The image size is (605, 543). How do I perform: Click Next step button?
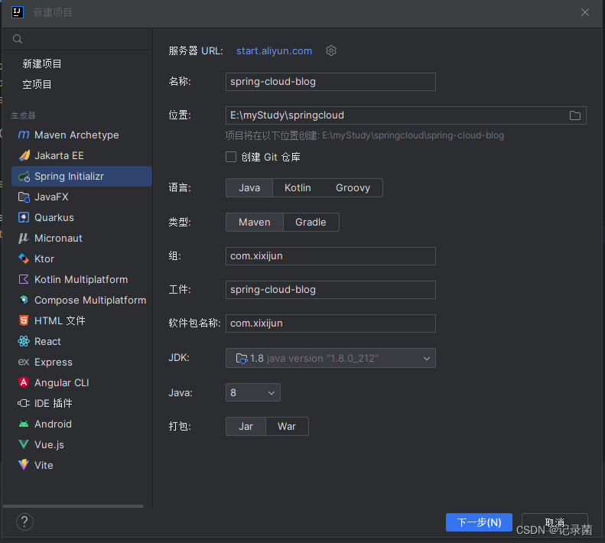[x=479, y=522]
